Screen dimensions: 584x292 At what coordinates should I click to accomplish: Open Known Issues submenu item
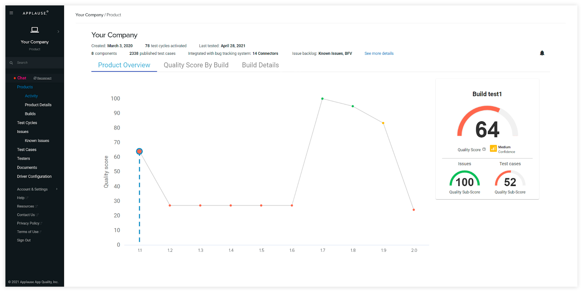[37, 141]
